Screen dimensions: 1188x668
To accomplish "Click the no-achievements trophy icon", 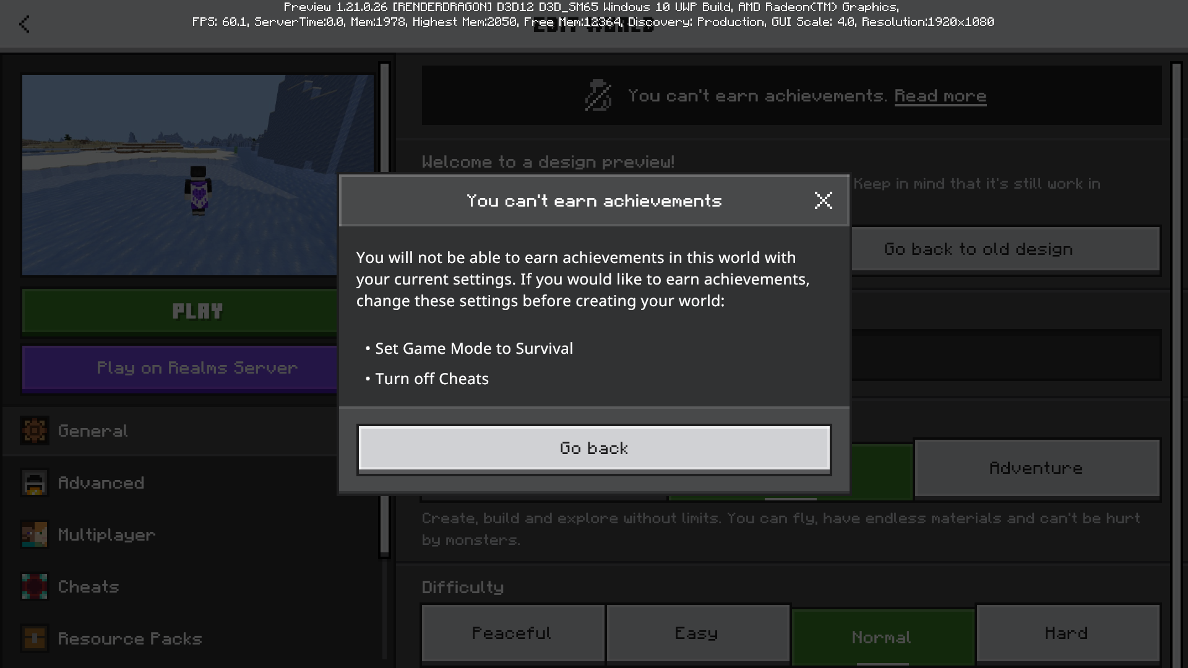I will click(598, 96).
